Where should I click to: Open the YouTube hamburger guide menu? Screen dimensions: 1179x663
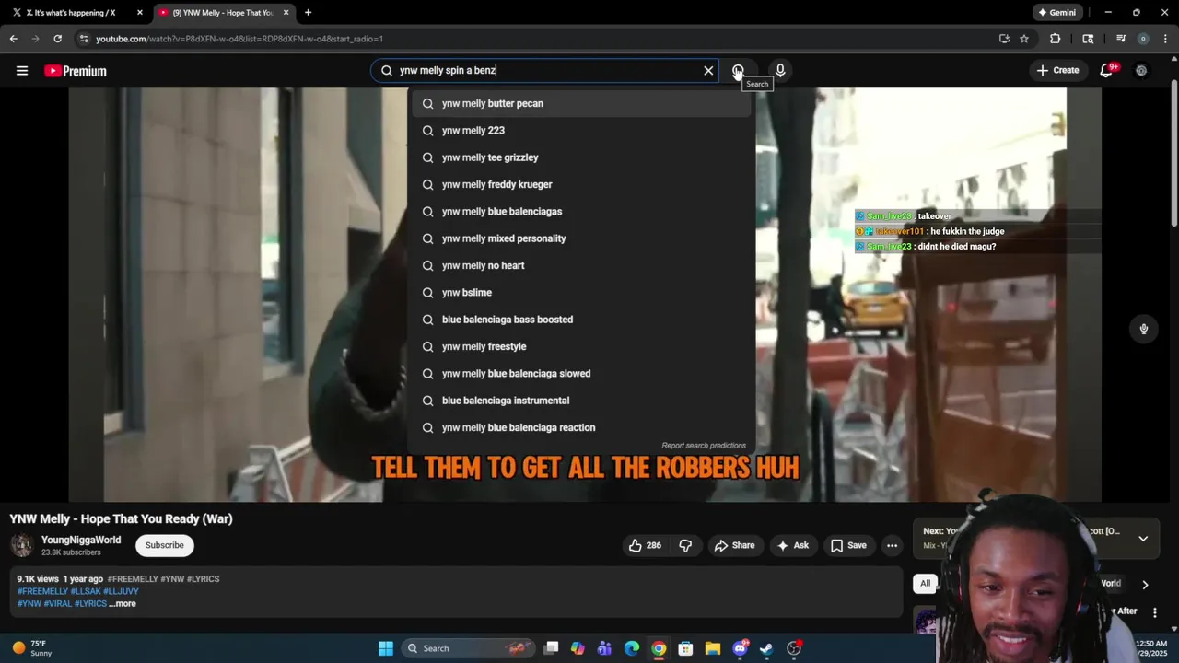[22, 71]
